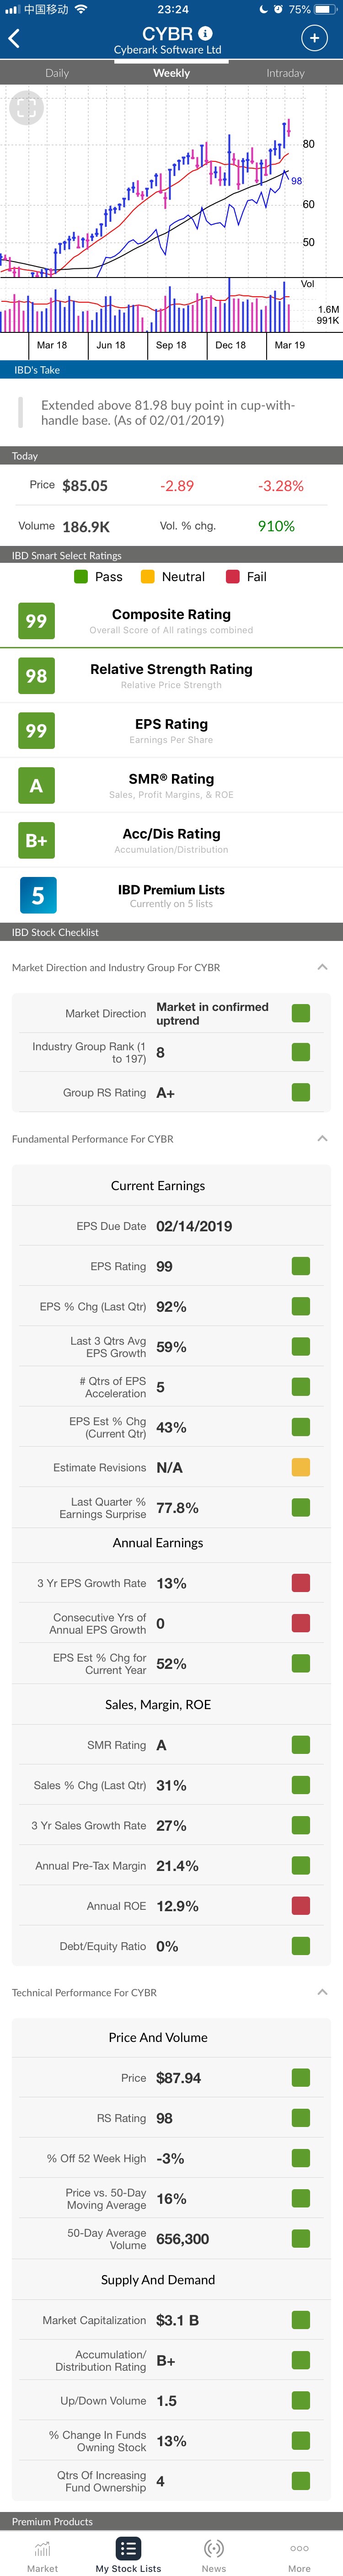Collapse Technical Performance For CYBR section
Viewport: 343px width, 2576px height.
(322, 1992)
